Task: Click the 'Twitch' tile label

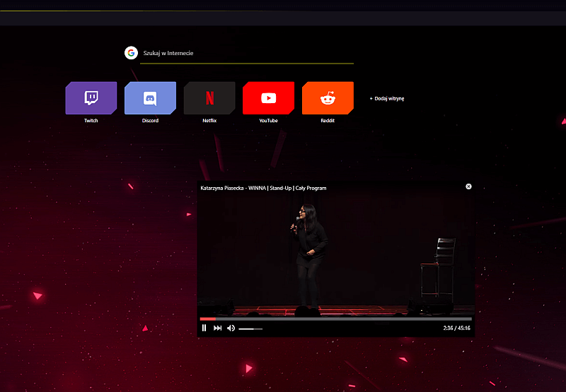Action: (91, 121)
